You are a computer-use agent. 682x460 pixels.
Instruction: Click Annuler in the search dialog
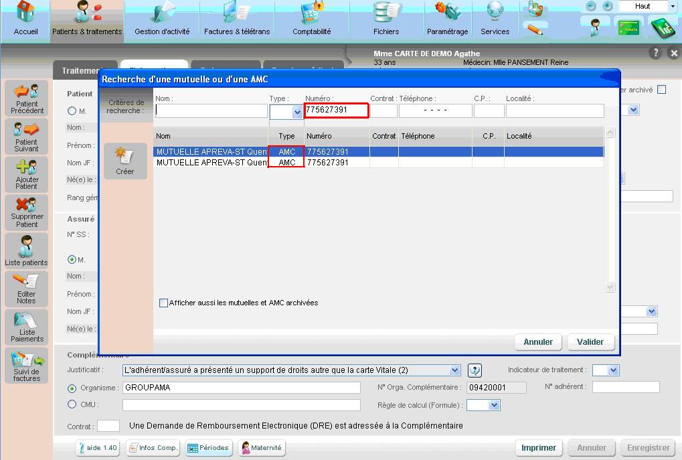pyautogui.click(x=538, y=342)
